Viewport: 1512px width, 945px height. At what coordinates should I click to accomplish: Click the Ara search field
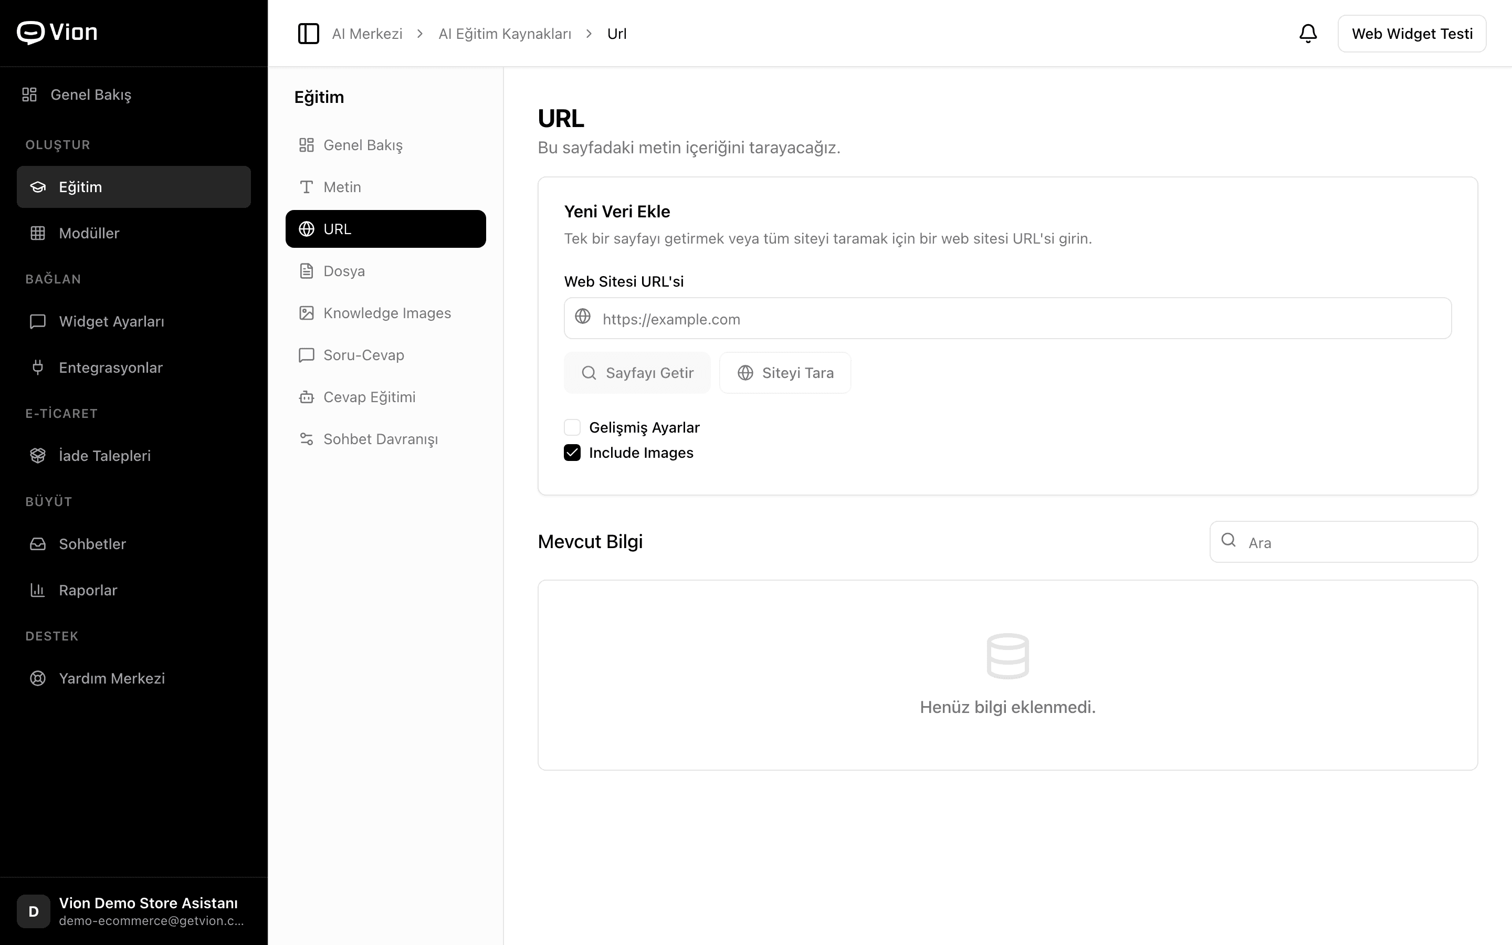[x=1343, y=542]
